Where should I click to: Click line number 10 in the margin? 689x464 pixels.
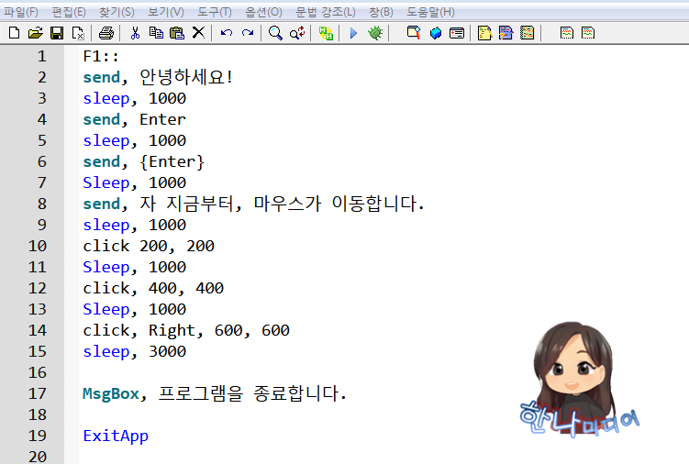click(x=38, y=246)
